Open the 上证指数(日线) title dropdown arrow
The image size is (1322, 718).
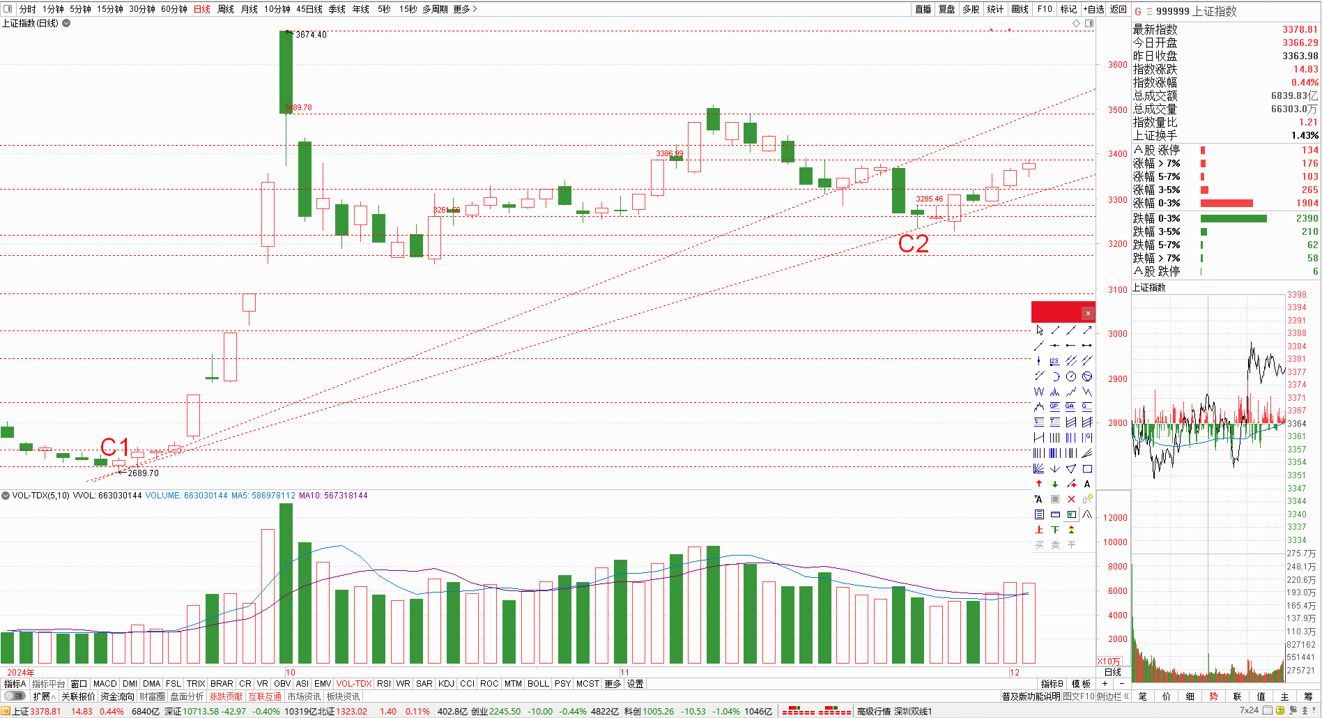pos(66,23)
